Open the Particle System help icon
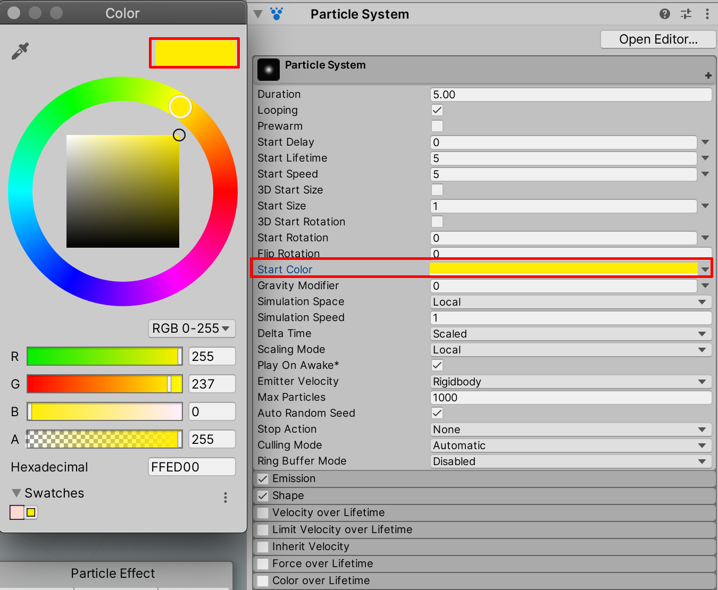This screenshot has height=590, width=718. [x=664, y=14]
